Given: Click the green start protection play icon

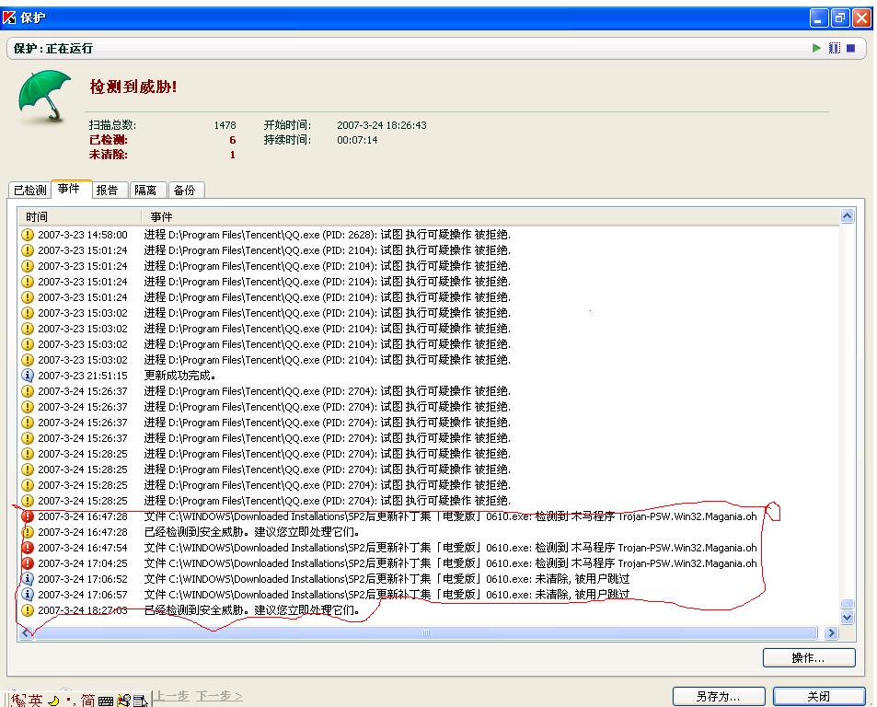Looking at the screenshot, I should click(x=816, y=48).
